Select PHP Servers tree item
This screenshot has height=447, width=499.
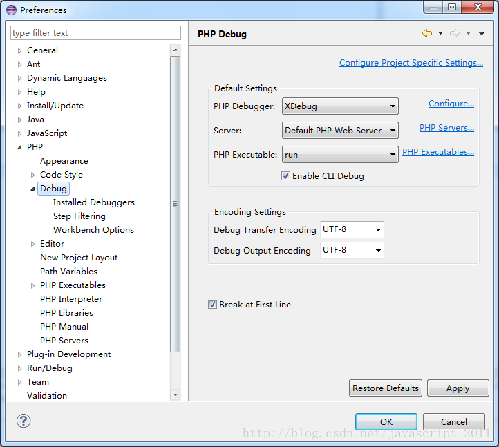tap(64, 341)
